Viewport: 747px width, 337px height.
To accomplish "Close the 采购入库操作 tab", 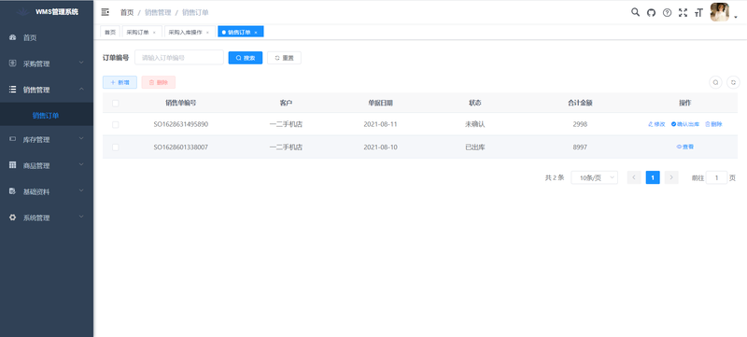I will 207,33.
